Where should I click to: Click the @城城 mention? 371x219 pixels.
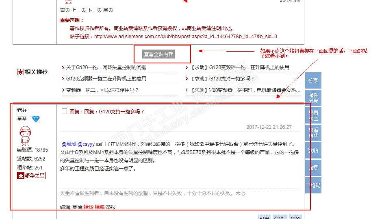[x=69, y=144]
